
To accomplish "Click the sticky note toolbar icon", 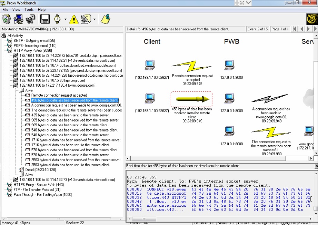I will coord(105,19).
